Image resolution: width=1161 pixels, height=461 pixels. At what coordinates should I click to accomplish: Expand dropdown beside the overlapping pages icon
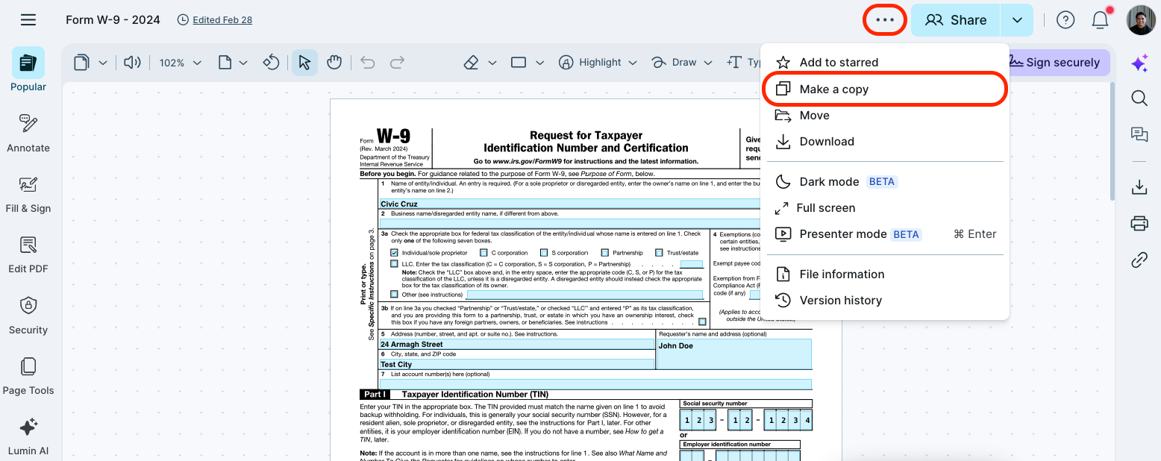coord(103,63)
